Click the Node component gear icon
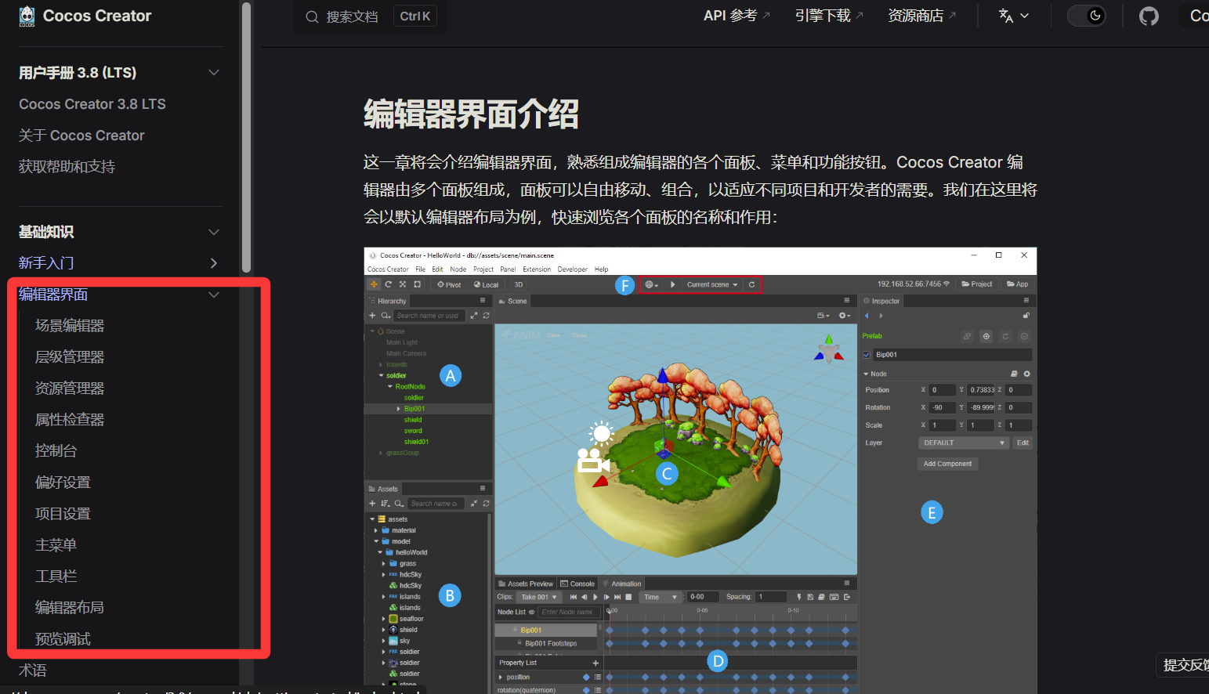 (1026, 374)
